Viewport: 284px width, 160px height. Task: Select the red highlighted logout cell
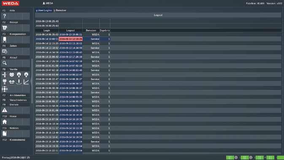[x=70, y=39]
